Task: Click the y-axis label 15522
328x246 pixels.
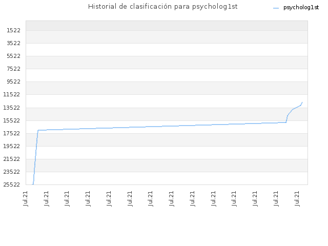Action: click(12, 121)
